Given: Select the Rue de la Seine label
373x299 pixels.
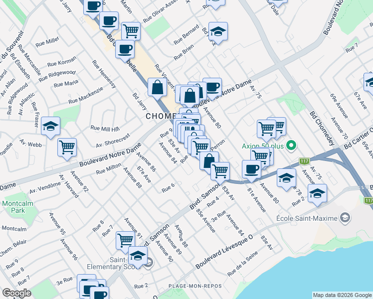Looking at the screenshot, I should point(242,264).
